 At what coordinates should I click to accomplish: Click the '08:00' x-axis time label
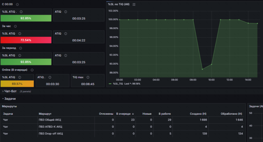(193, 80)
